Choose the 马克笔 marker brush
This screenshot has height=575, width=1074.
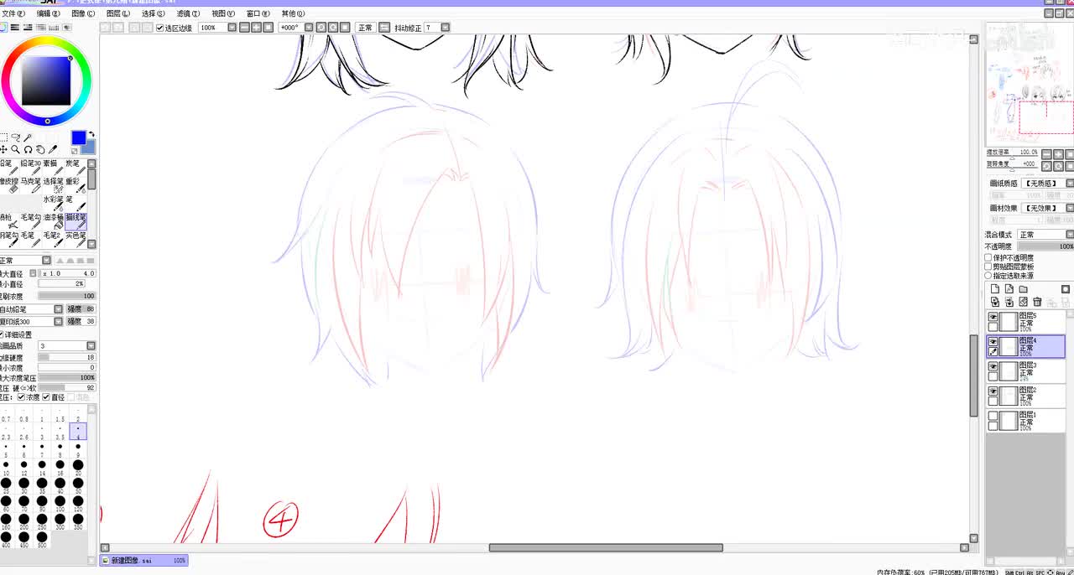[32, 185]
